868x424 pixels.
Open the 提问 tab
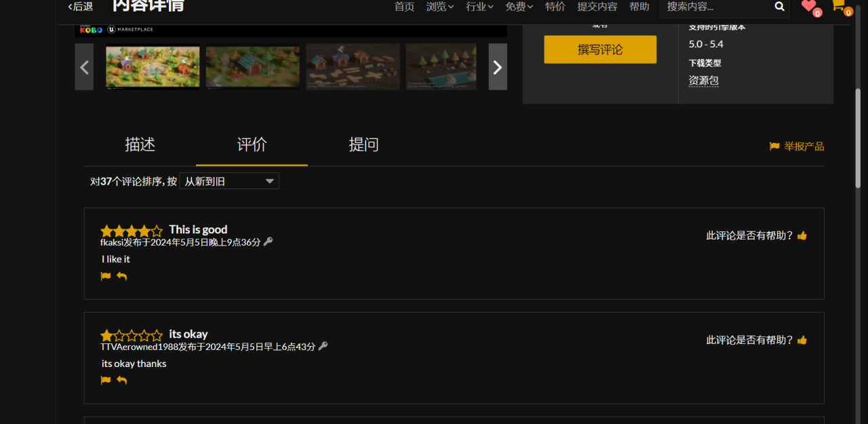(363, 144)
